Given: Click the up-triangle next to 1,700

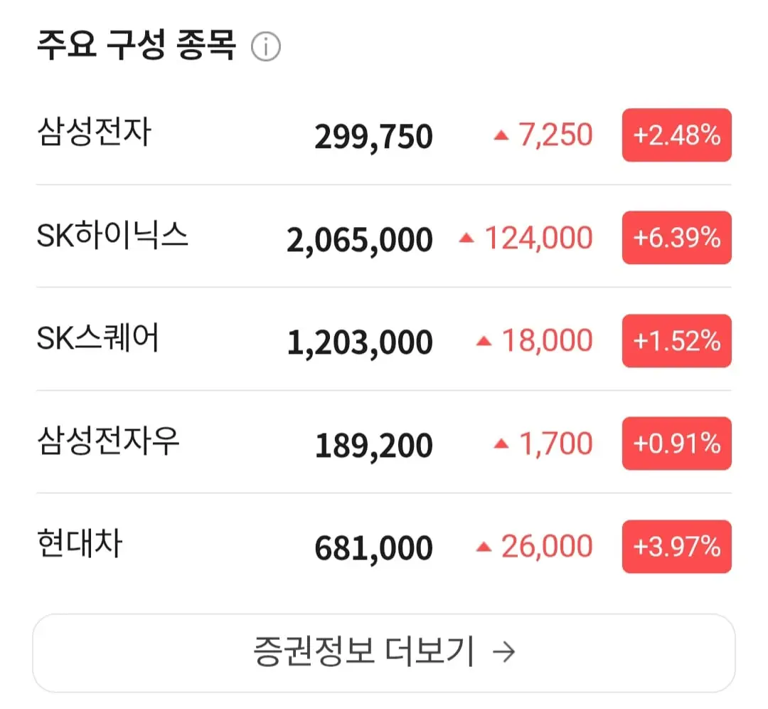Looking at the screenshot, I should 501,443.
